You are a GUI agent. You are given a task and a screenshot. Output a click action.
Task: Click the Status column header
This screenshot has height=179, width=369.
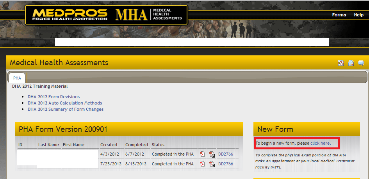point(158,145)
